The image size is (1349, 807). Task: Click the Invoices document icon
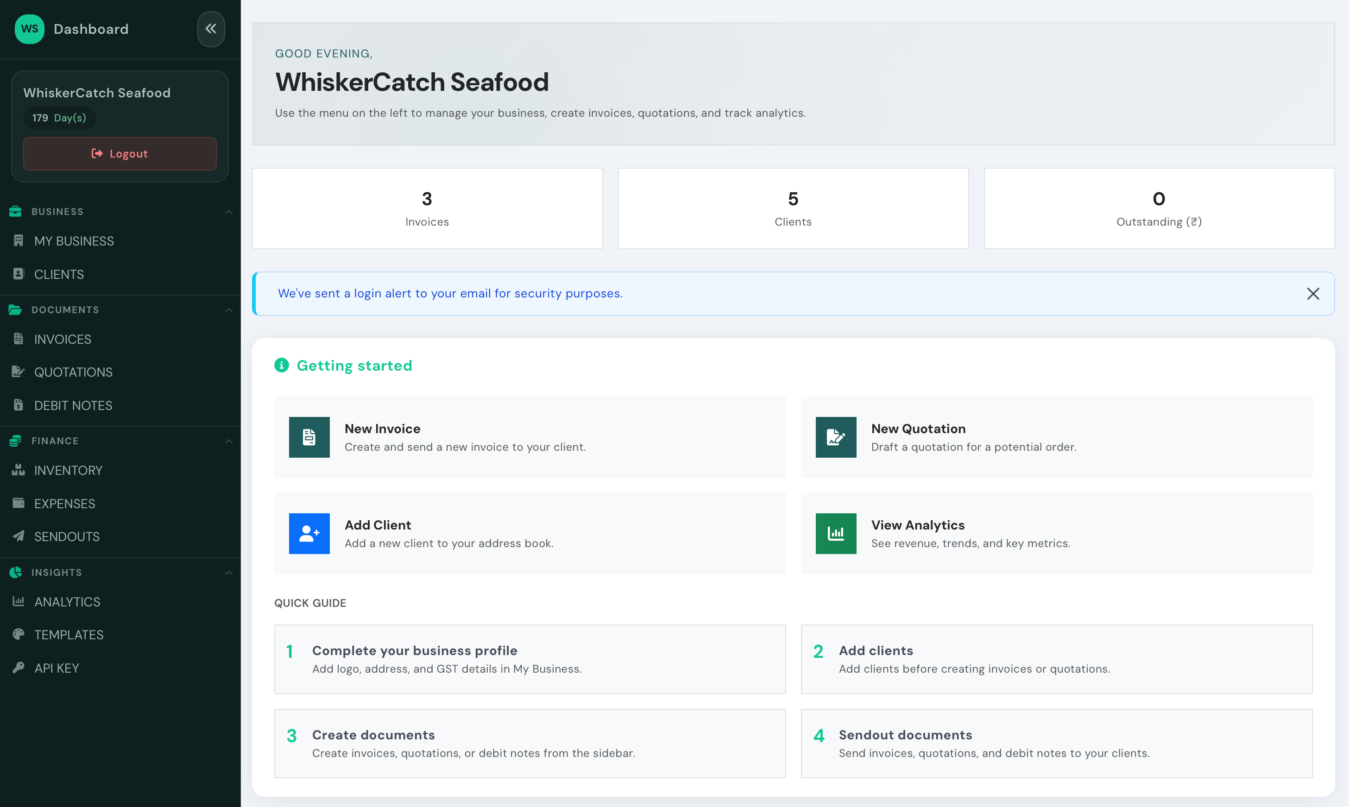point(18,339)
